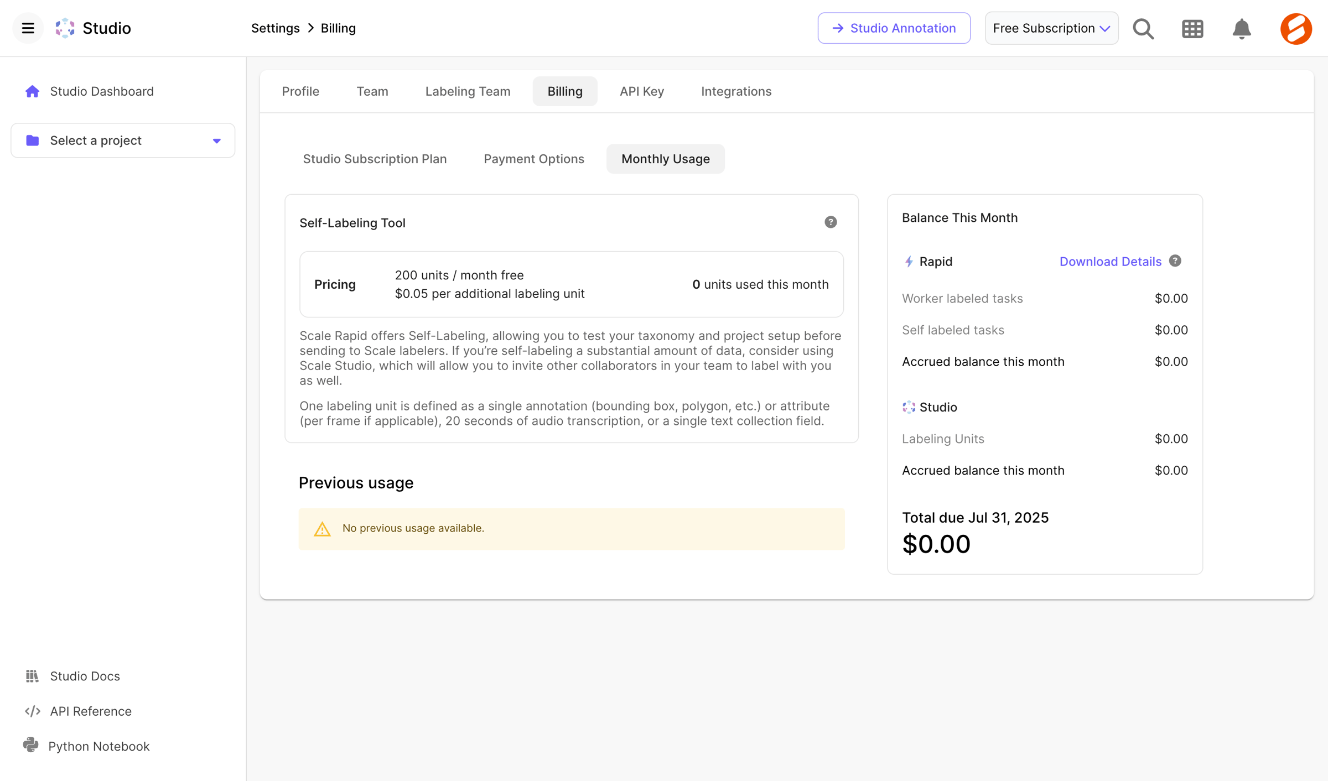1328x781 pixels.
Task: Click the '200 units / month free' text
Action: [x=459, y=275]
